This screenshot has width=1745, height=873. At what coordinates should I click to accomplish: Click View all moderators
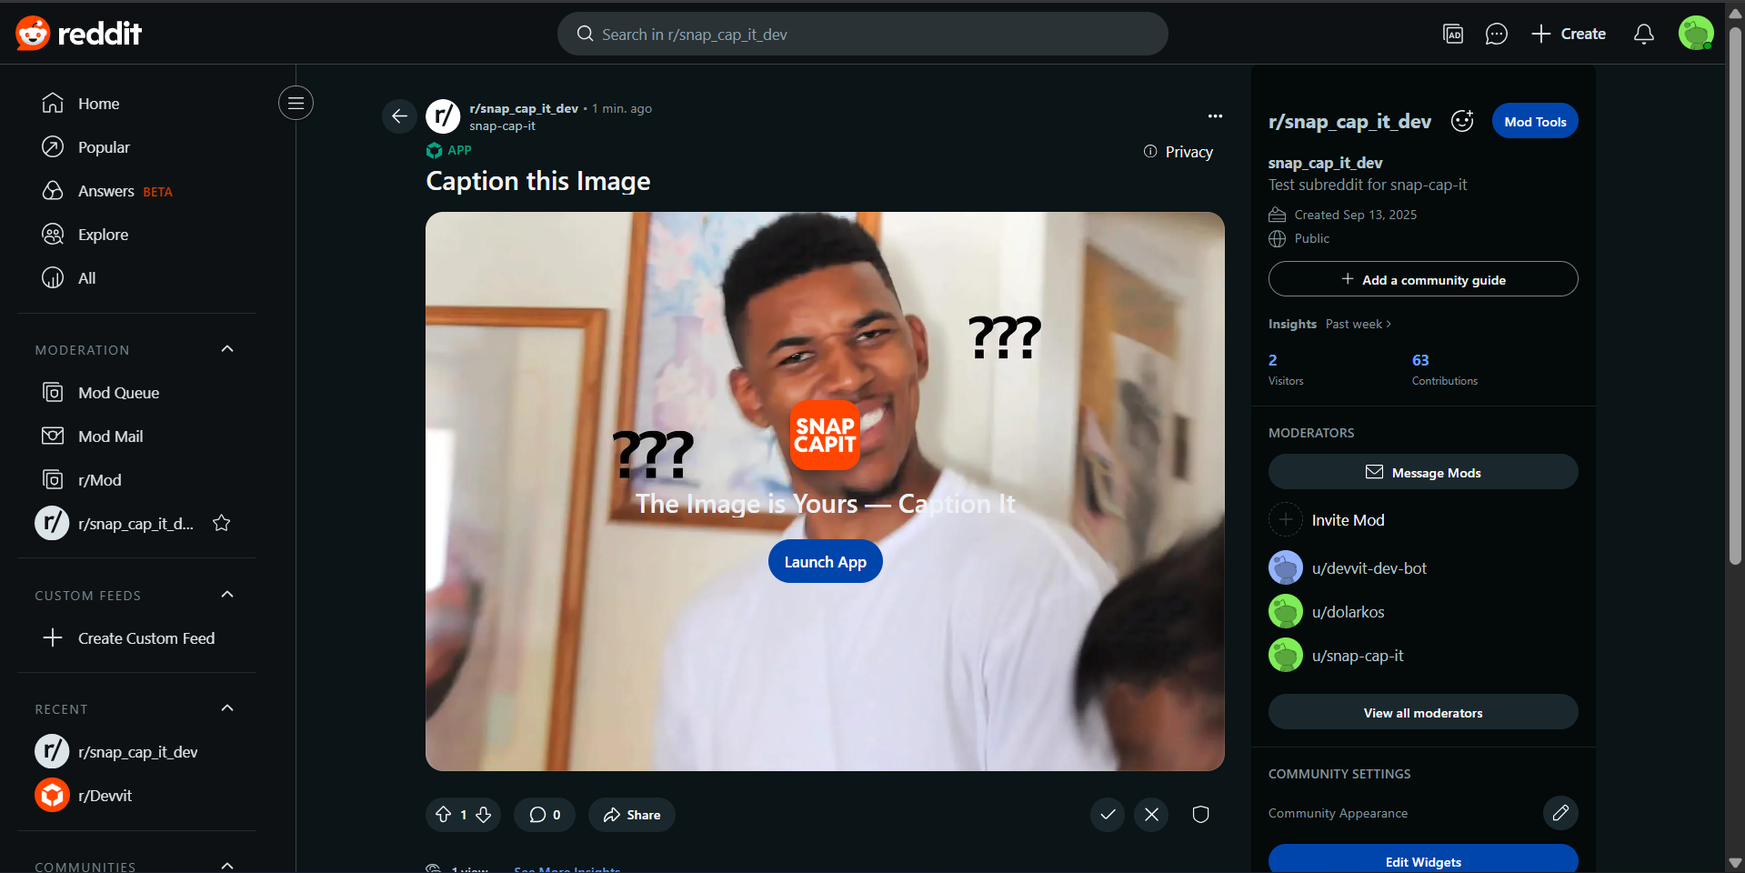point(1423,712)
